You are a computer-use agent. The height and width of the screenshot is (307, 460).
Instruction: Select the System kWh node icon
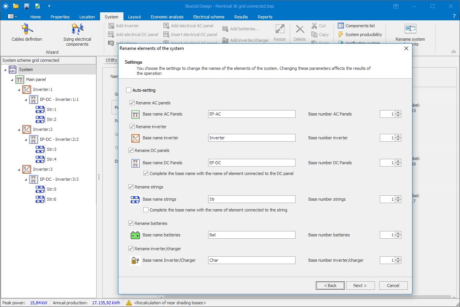tap(12, 69)
